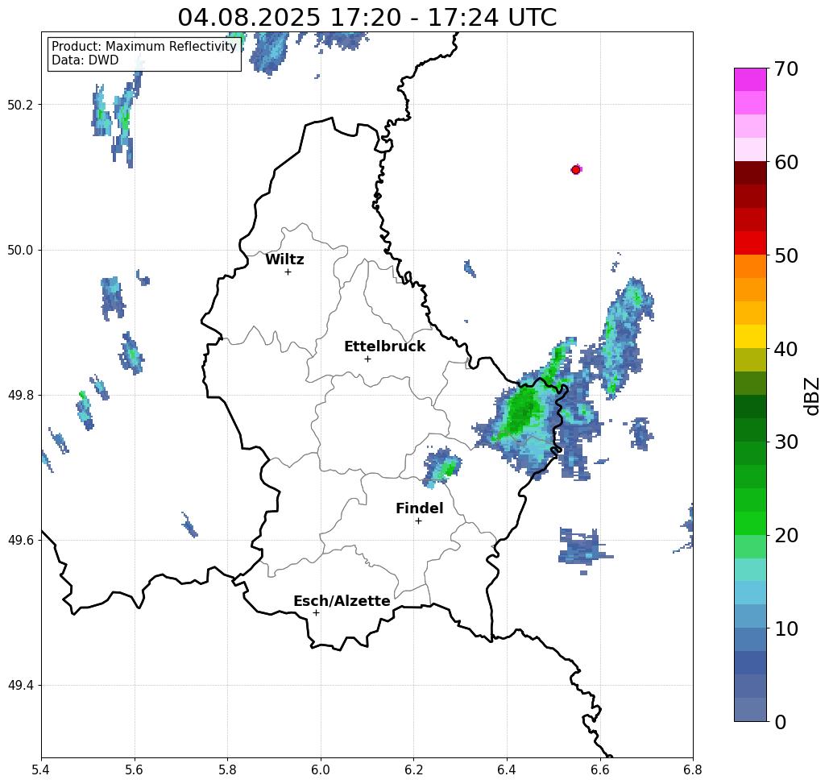Click the 60 tick on the colorbar
Image resolution: width=829 pixels, height=784 pixels.
pyautogui.click(x=786, y=162)
